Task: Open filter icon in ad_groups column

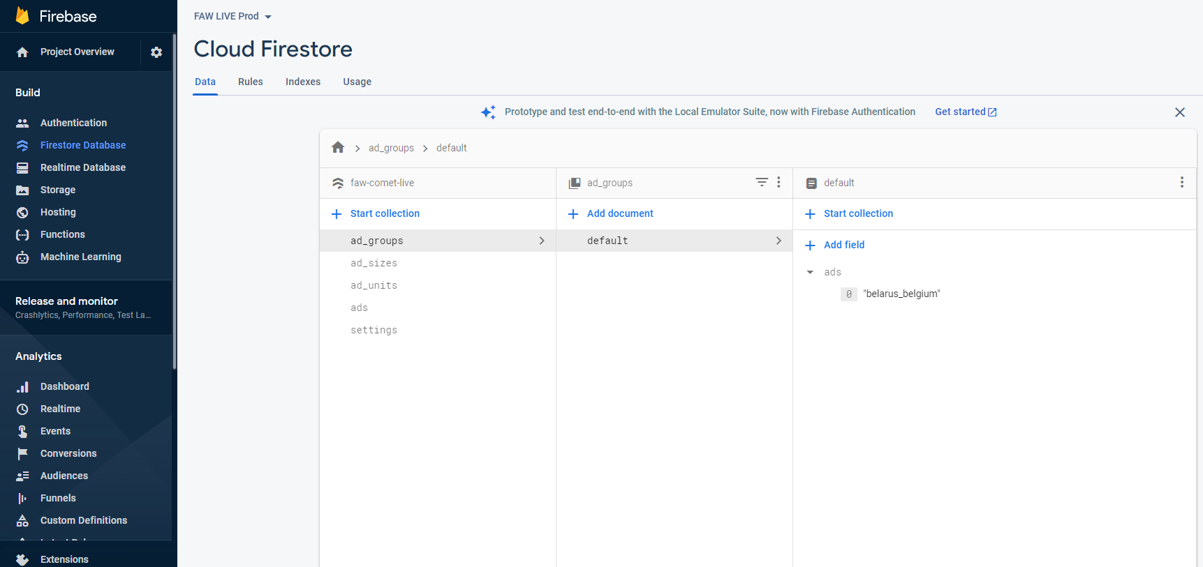Action: [x=762, y=182]
